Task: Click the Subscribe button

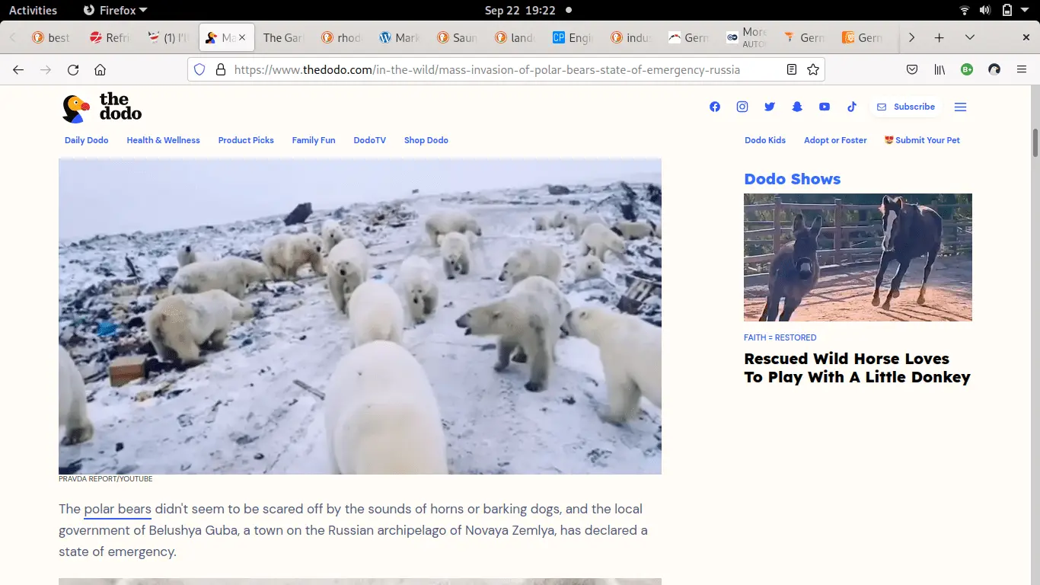Action: [905, 107]
